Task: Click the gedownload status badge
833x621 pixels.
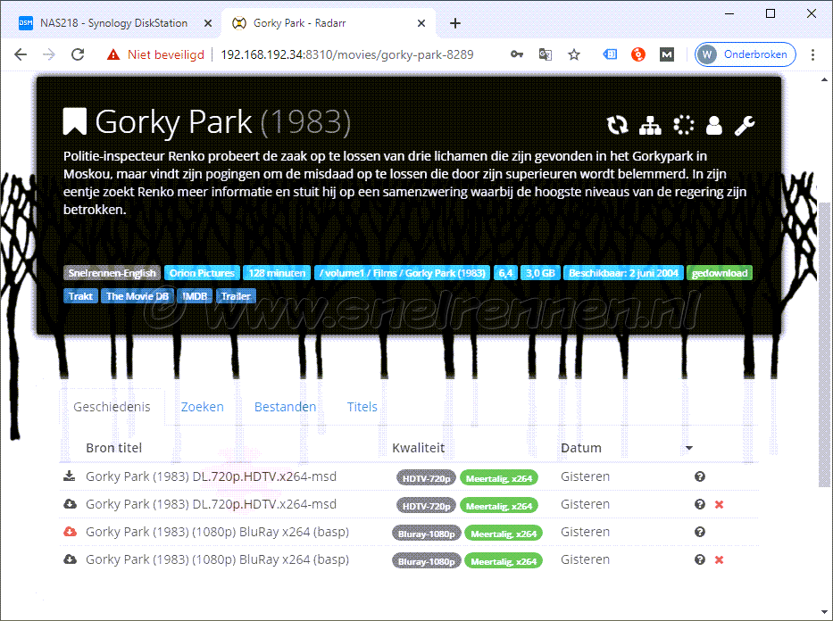Action: point(720,273)
